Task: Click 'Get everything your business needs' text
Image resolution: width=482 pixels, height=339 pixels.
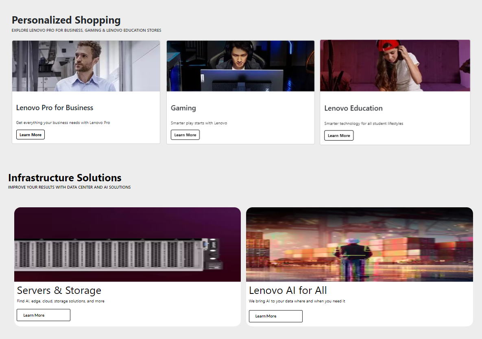Action: (63, 122)
